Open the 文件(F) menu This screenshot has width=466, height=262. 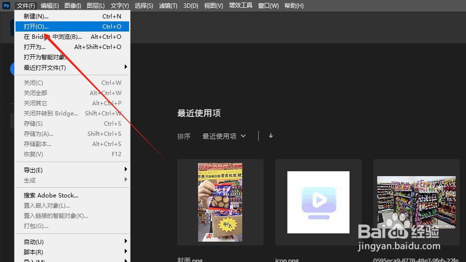coord(26,6)
